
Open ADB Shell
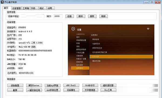tap(71, 85)
